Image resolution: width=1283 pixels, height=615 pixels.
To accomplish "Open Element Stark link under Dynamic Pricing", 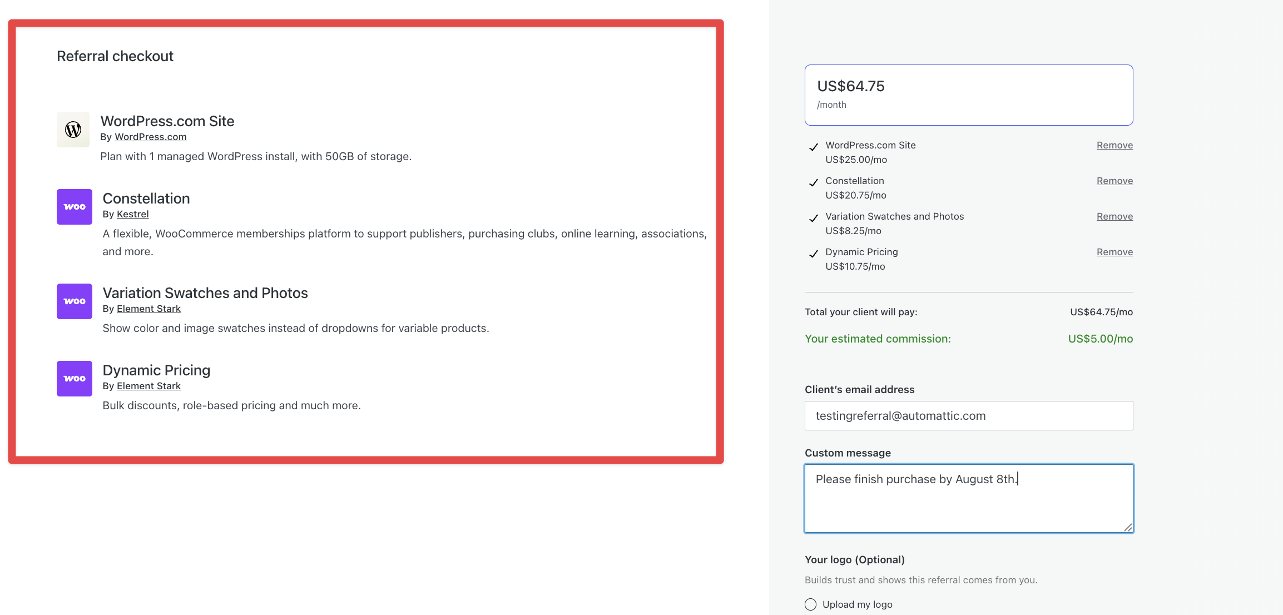I will coord(148,386).
